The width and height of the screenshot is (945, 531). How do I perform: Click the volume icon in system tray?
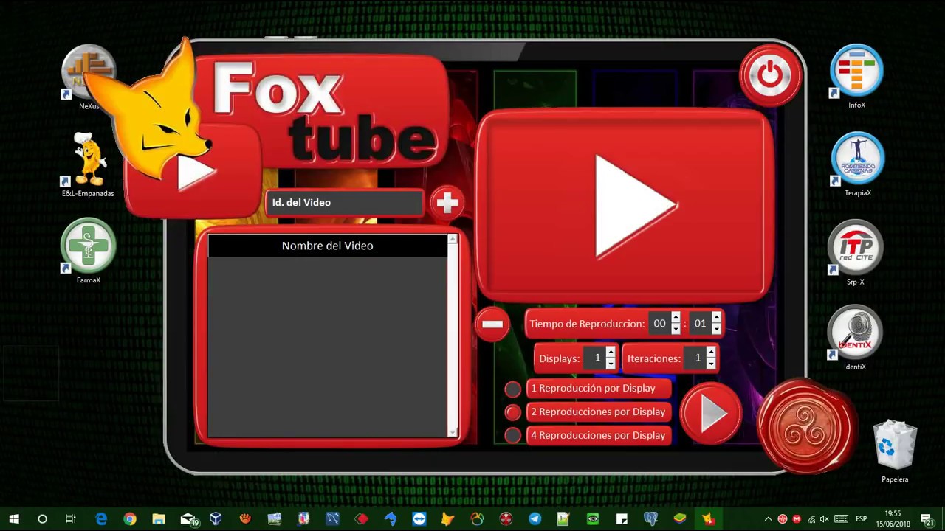coord(824,519)
